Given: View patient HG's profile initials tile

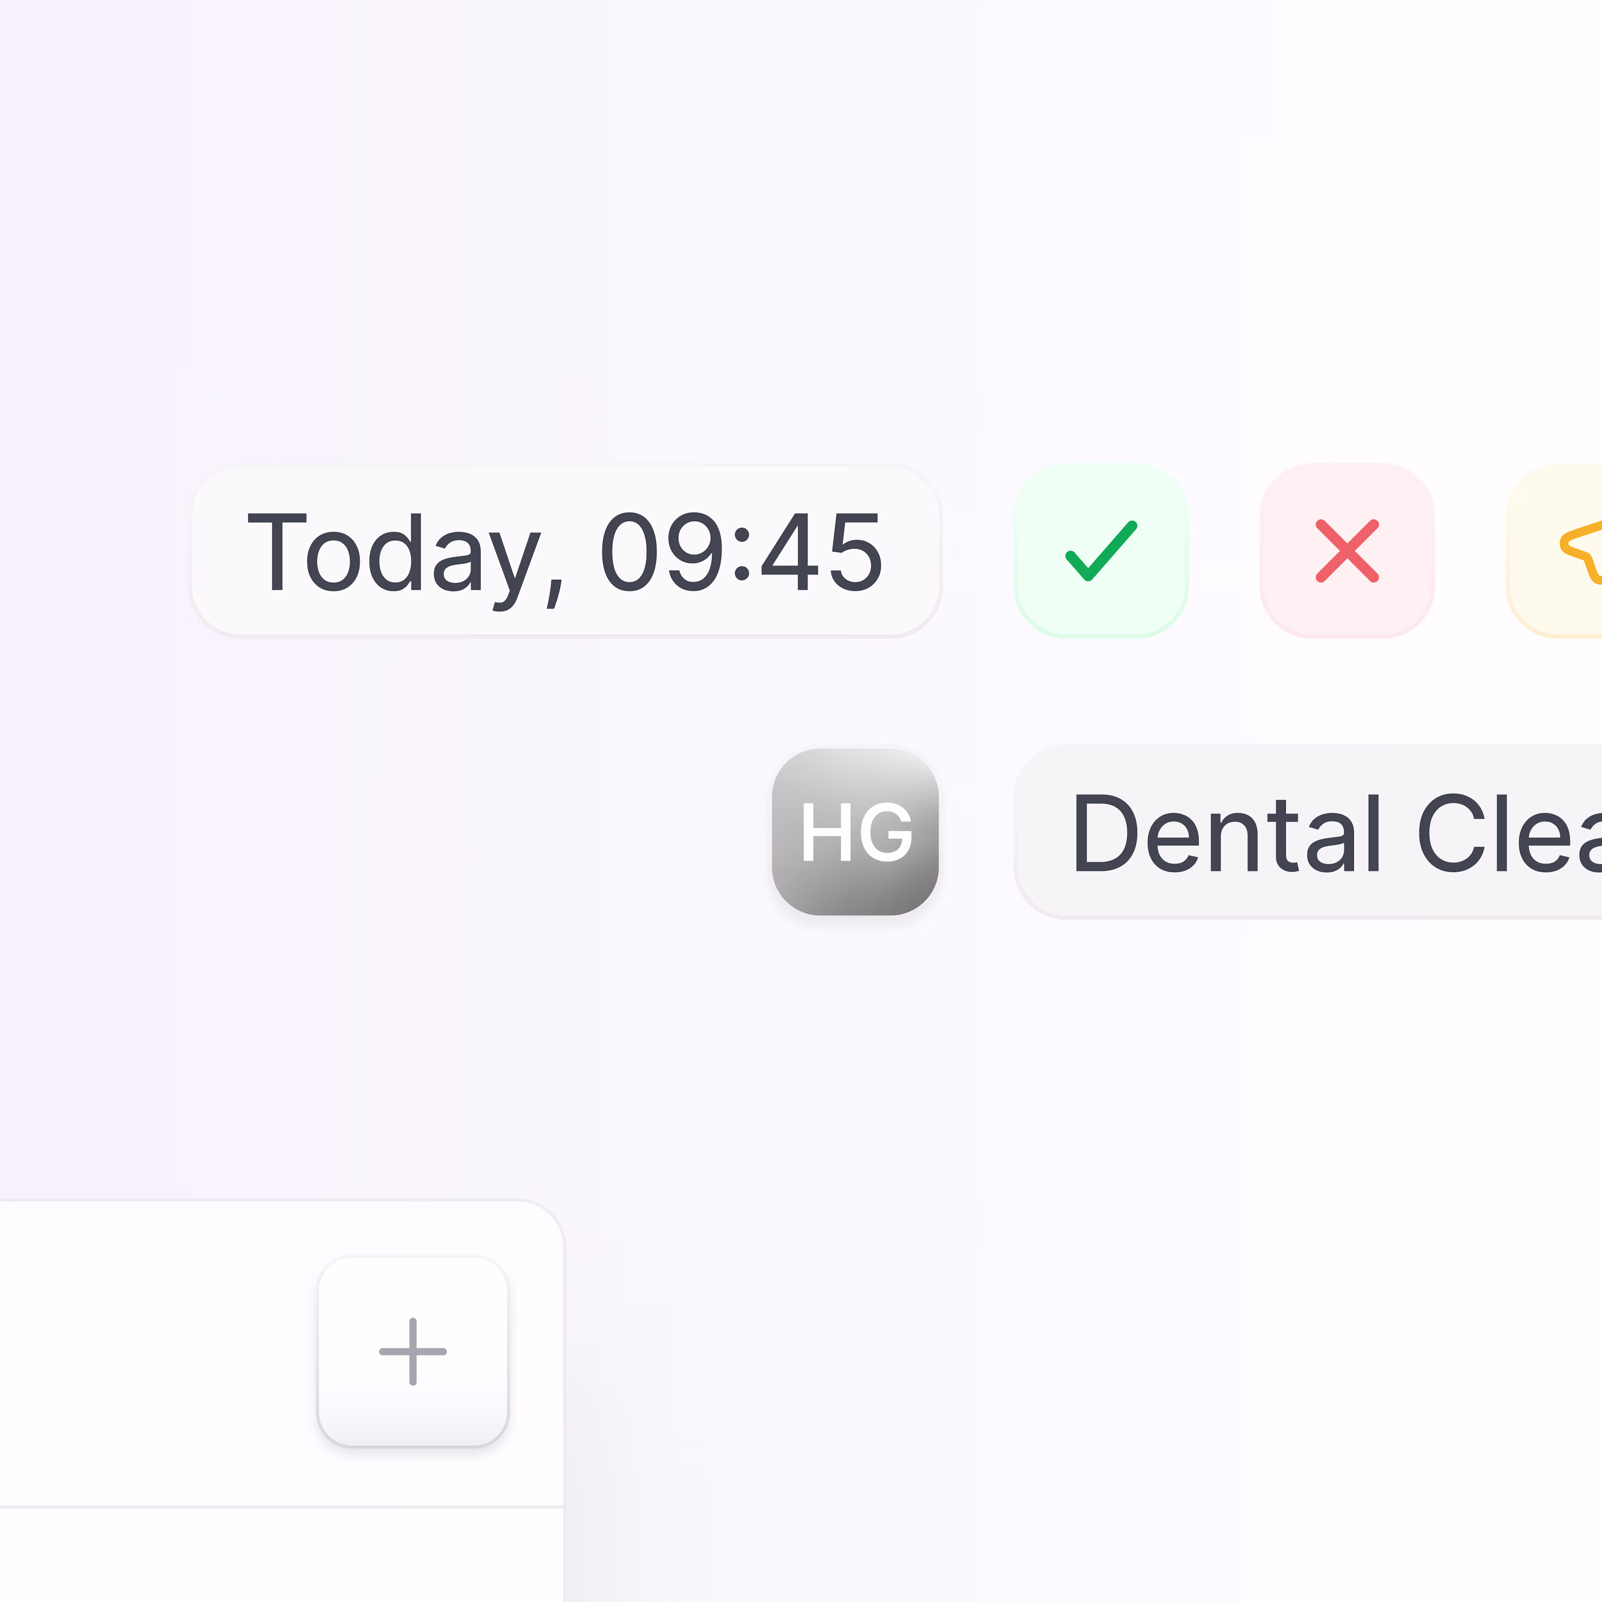Looking at the screenshot, I should tap(855, 832).
